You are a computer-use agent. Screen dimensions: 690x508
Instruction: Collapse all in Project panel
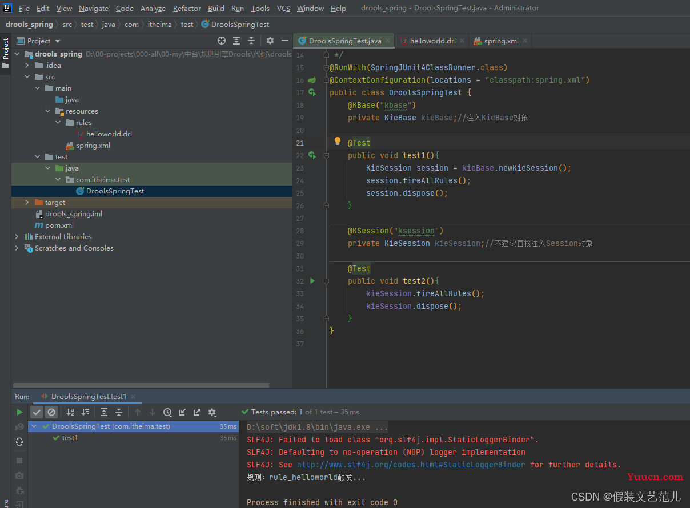click(x=251, y=41)
